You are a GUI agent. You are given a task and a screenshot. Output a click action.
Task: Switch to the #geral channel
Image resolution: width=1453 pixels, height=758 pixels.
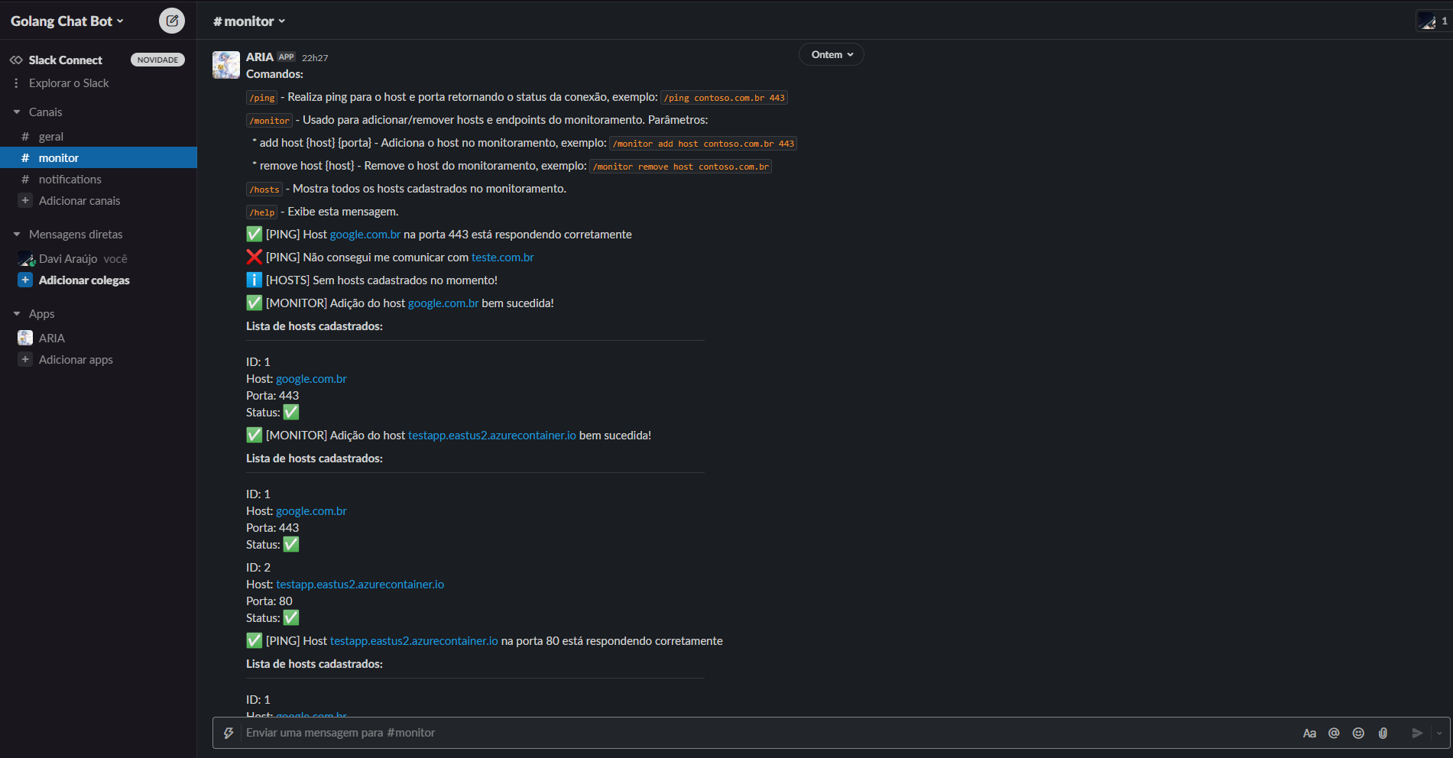51,136
